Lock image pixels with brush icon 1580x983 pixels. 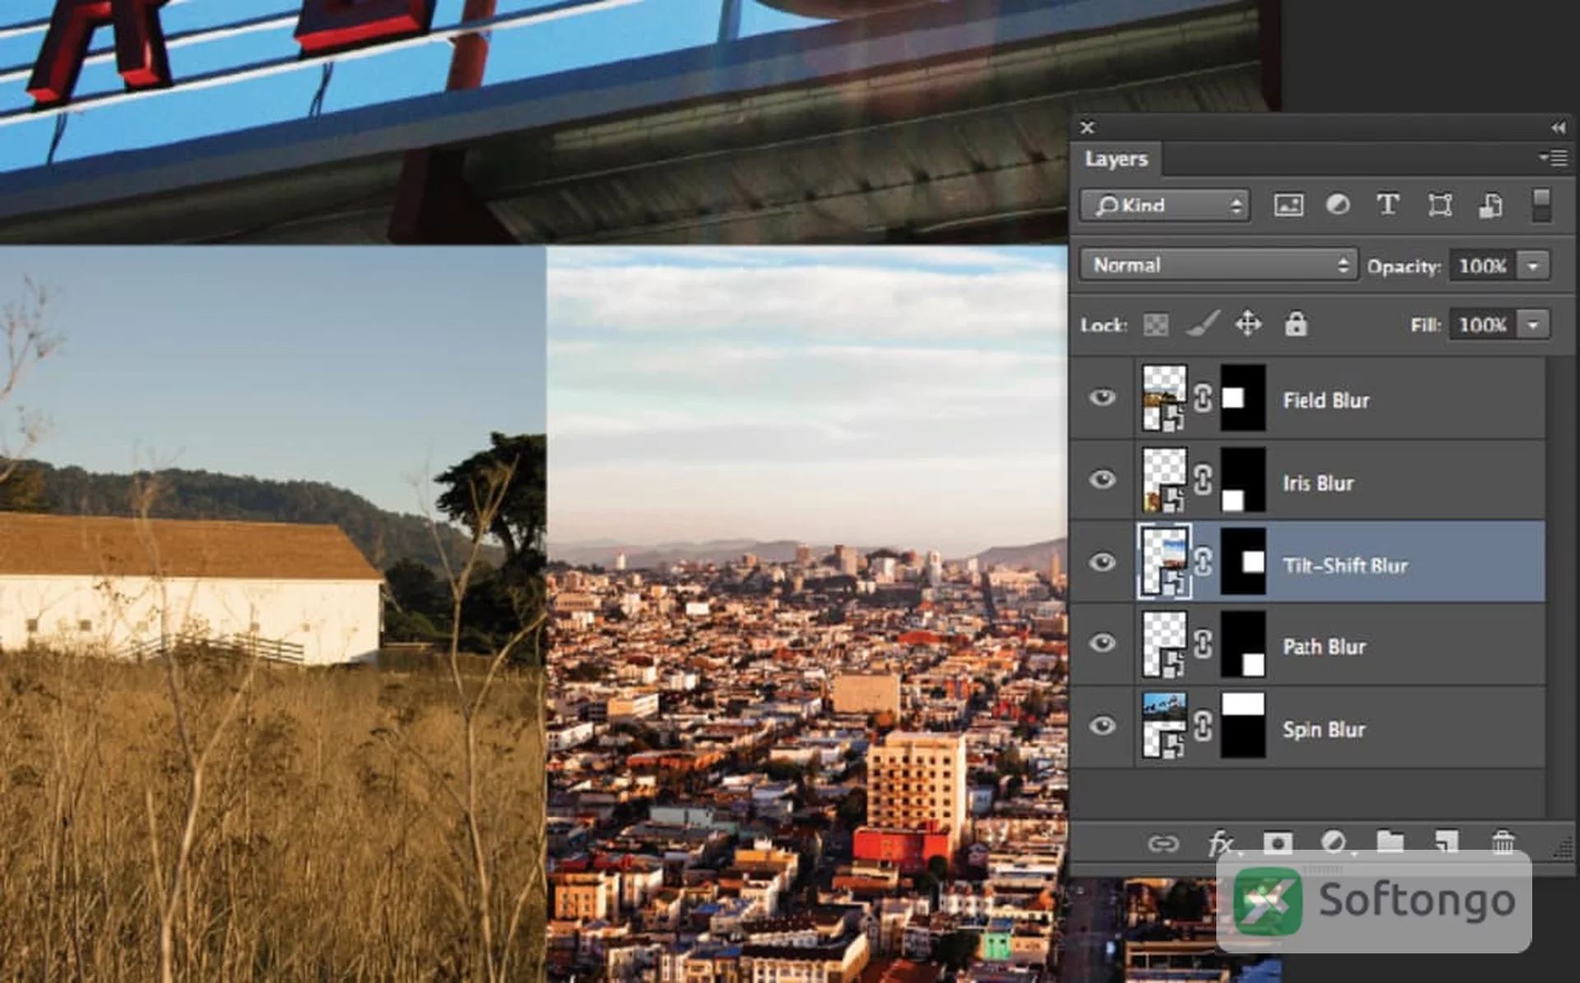[x=1202, y=324]
